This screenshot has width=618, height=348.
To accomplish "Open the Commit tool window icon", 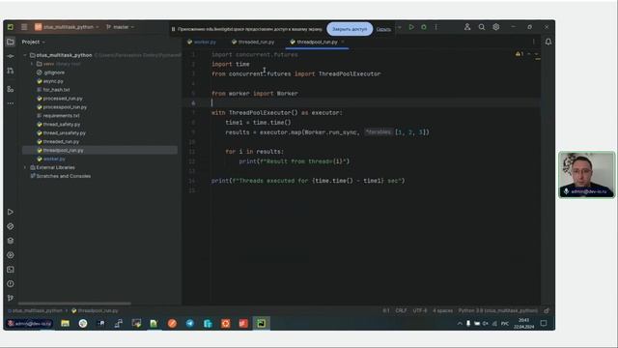I will point(11,56).
